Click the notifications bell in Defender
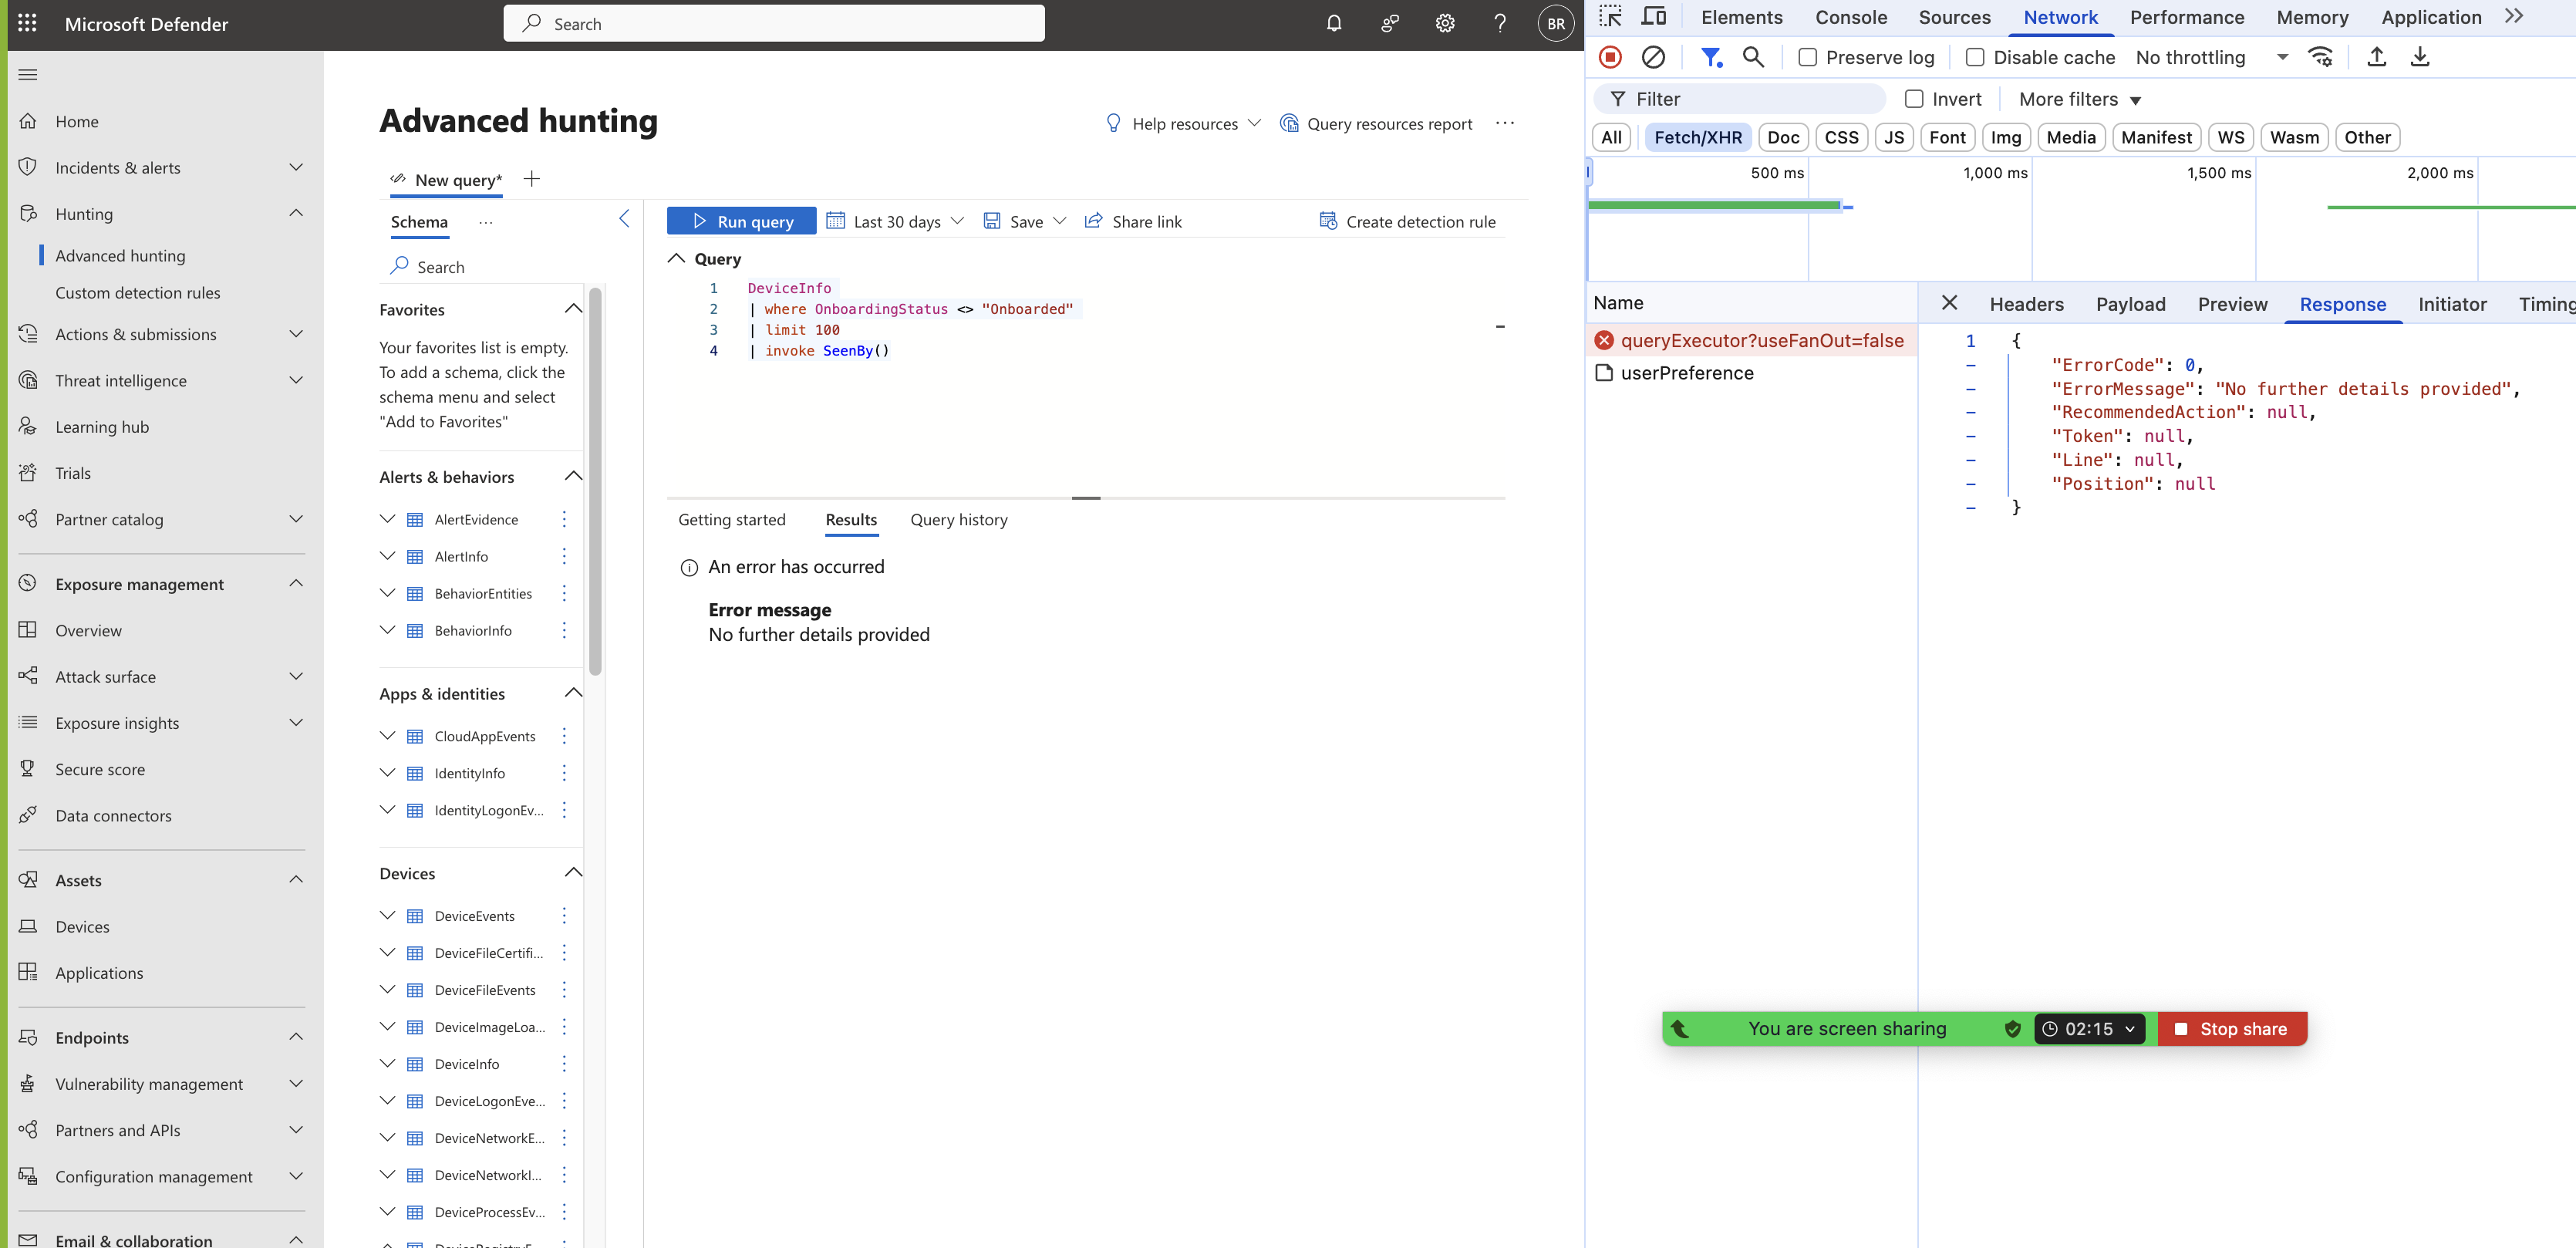Viewport: 2576px width, 1248px height. 1333,23
